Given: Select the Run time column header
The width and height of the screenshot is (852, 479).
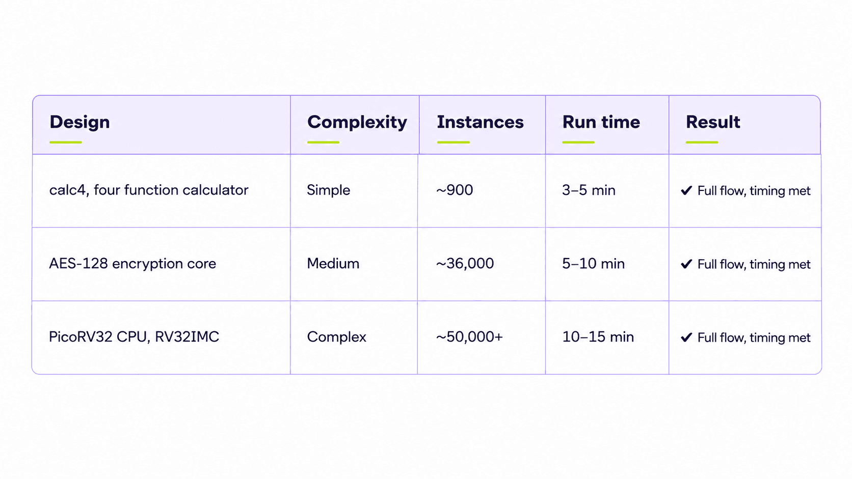Looking at the screenshot, I should pyautogui.click(x=601, y=122).
